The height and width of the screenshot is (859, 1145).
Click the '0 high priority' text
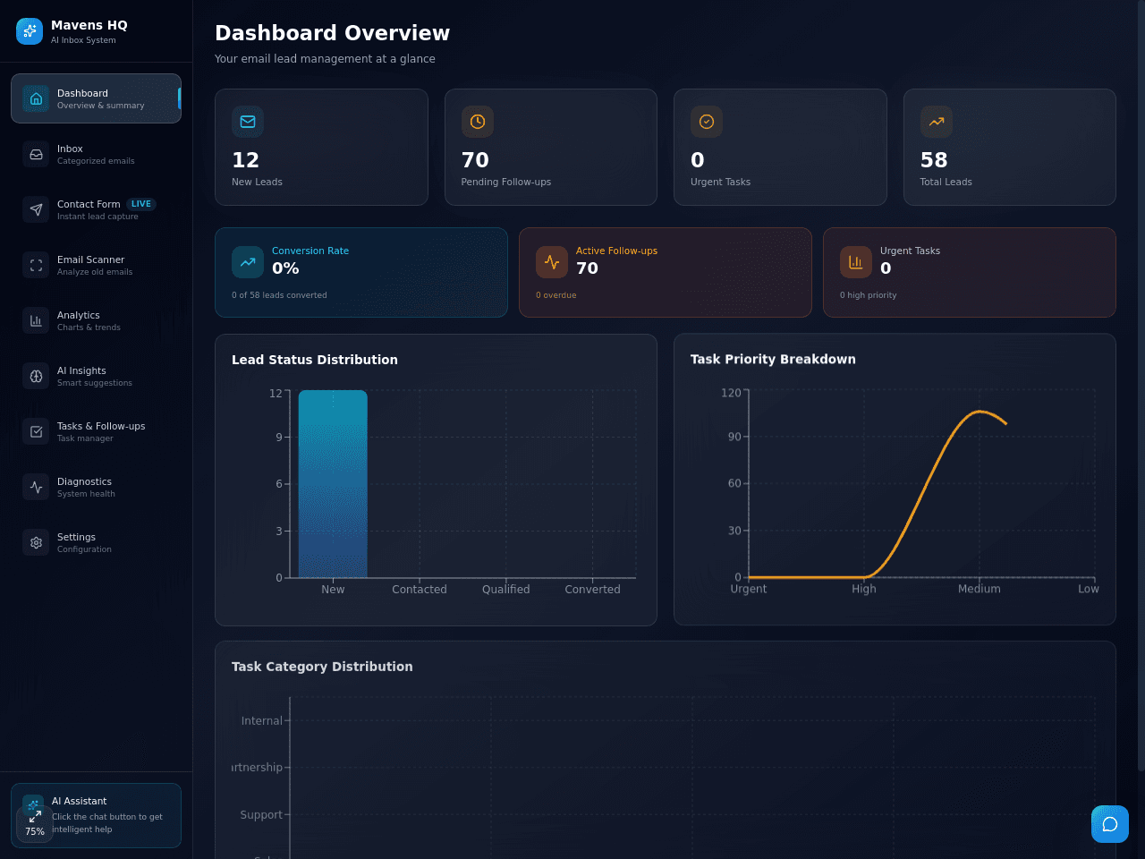[x=868, y=295]
